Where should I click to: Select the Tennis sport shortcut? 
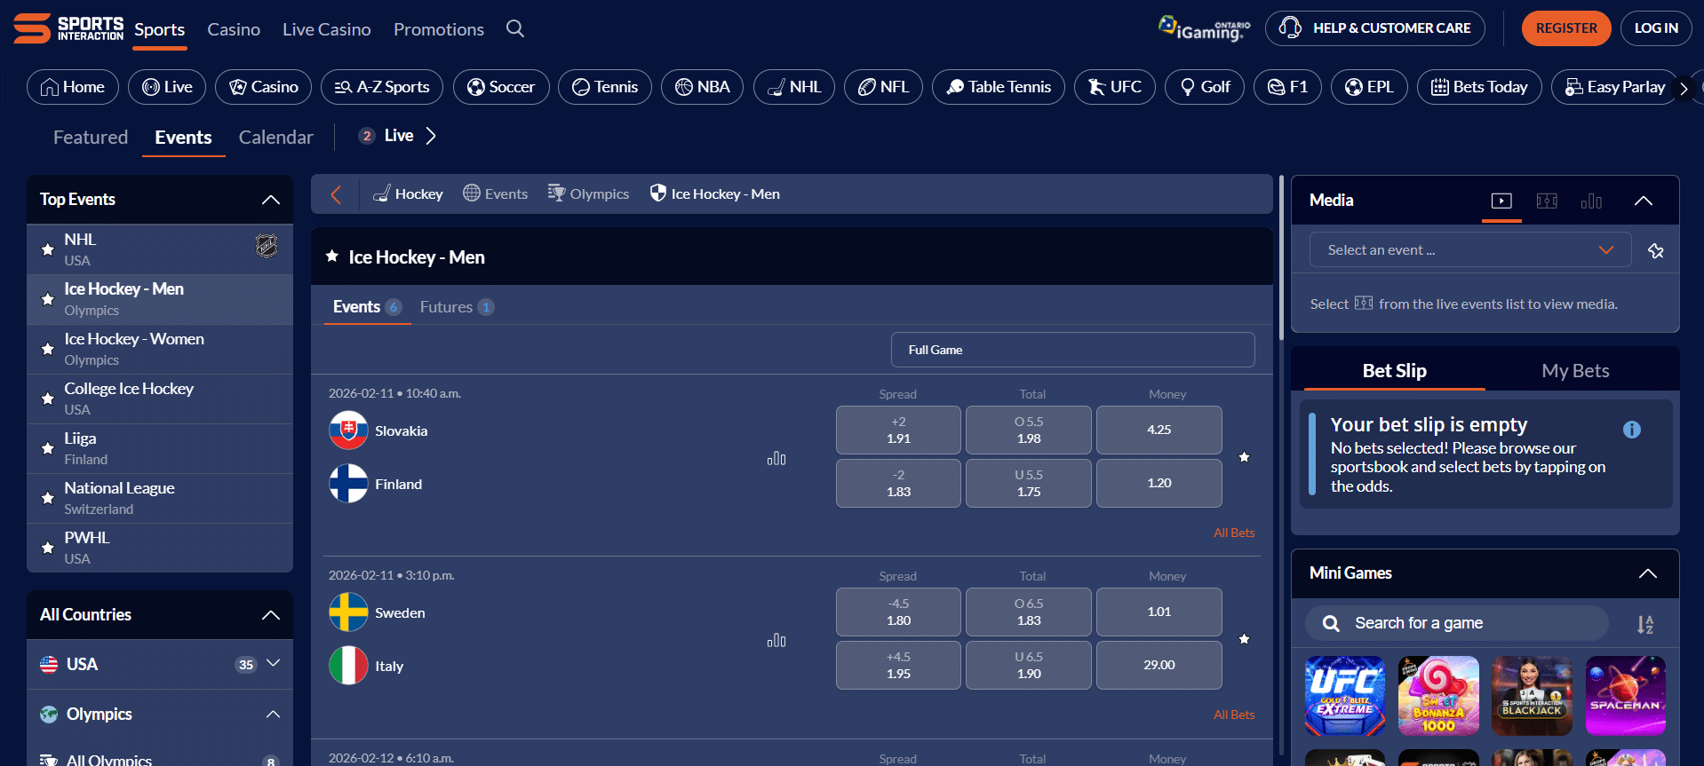[x=605, y=87]
